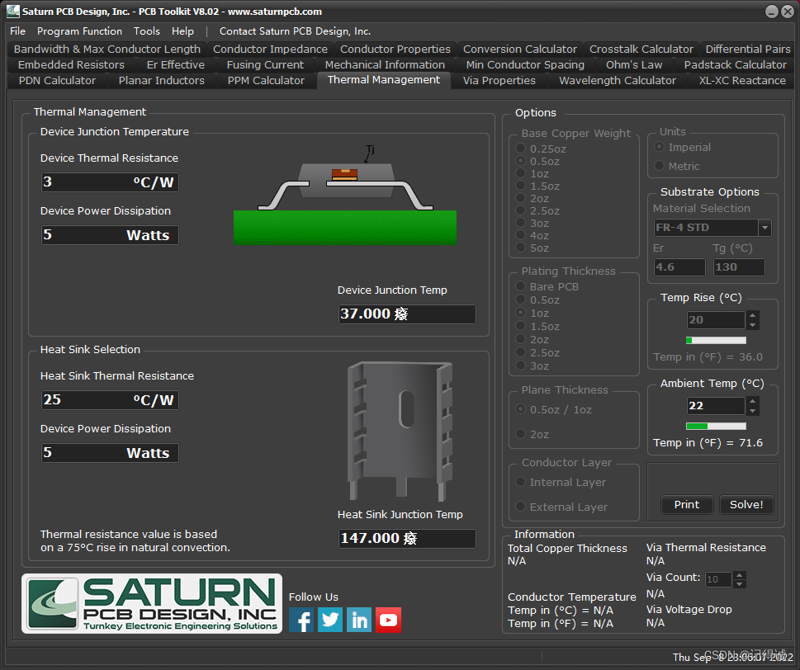Open the Mechanical Information tab
This screenshot has height=670, width=800.
point(385,64)
